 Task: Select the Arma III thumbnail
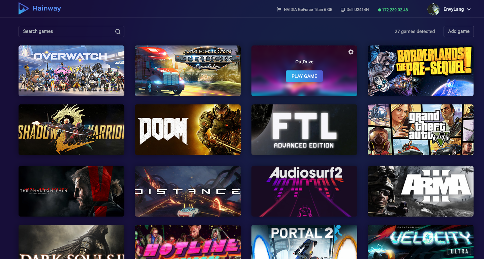click(421, 191)
